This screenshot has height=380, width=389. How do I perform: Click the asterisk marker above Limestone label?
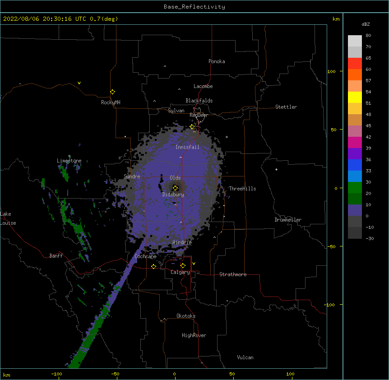click(69, 156)
